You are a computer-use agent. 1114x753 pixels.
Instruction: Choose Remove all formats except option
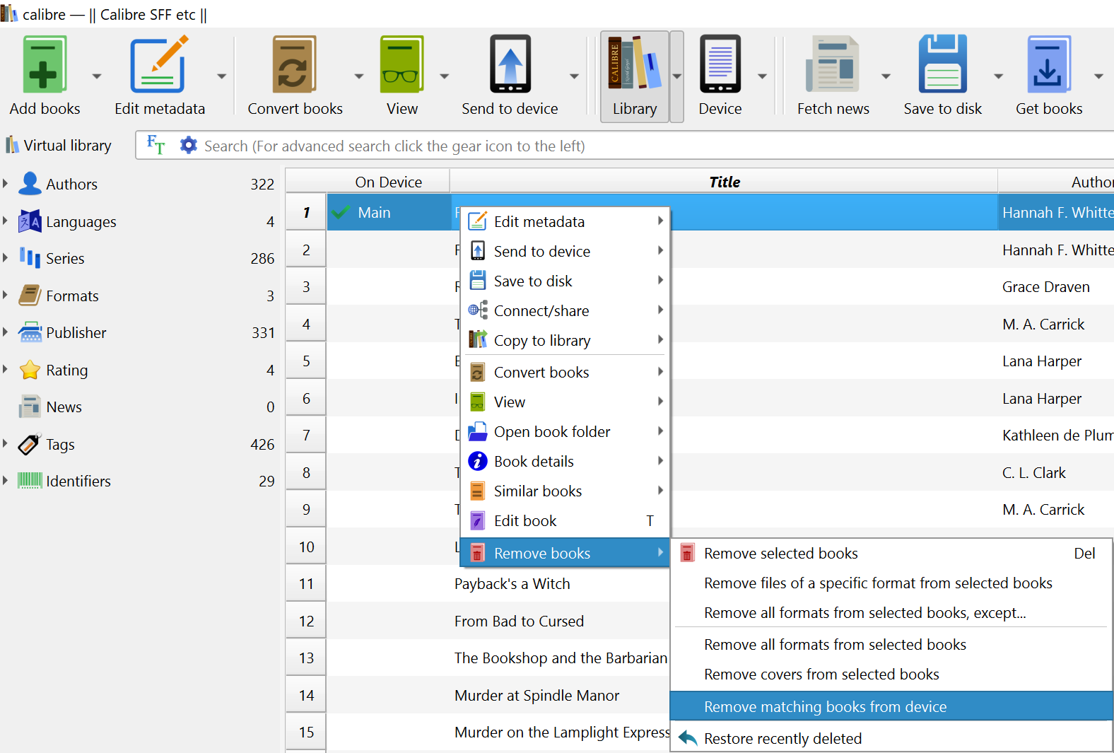coord(891,612)
